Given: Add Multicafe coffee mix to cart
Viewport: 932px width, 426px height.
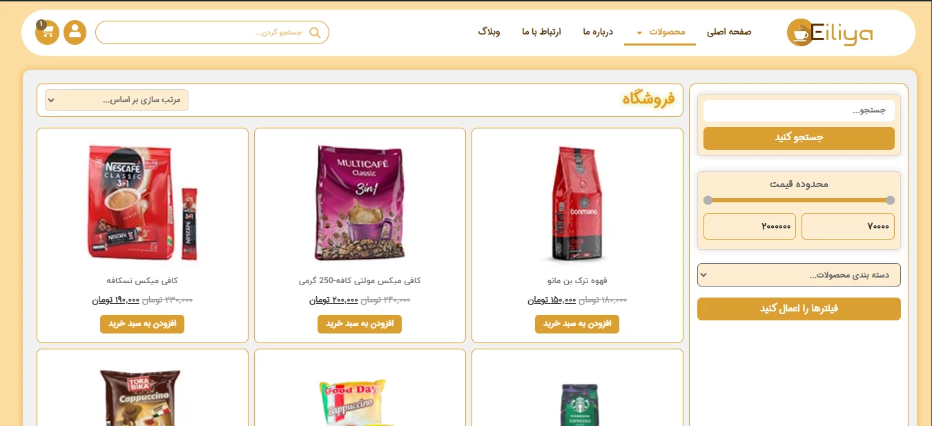Looking at the screenshot, I should 360,324.
